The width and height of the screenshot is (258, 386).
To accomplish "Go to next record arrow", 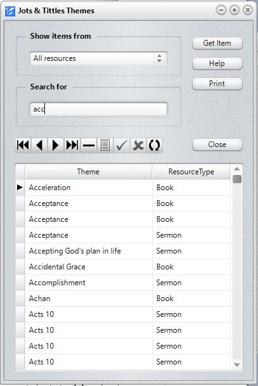I will (x=56, y=145).
